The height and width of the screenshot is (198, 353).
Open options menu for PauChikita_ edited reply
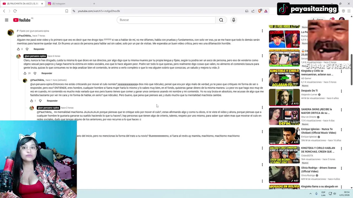[262, 80]
